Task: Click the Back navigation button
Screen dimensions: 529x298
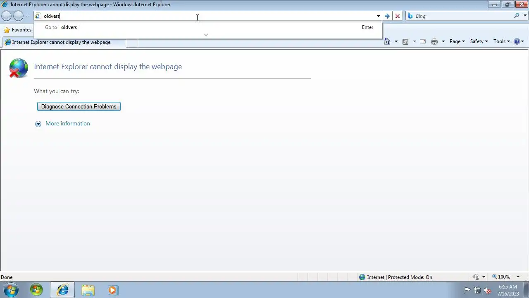Action: (6, 16)
